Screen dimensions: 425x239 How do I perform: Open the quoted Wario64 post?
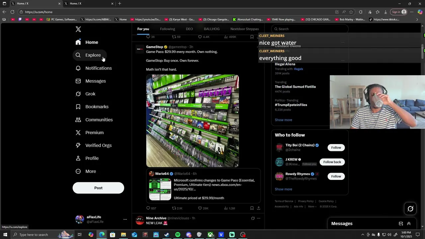203,186
